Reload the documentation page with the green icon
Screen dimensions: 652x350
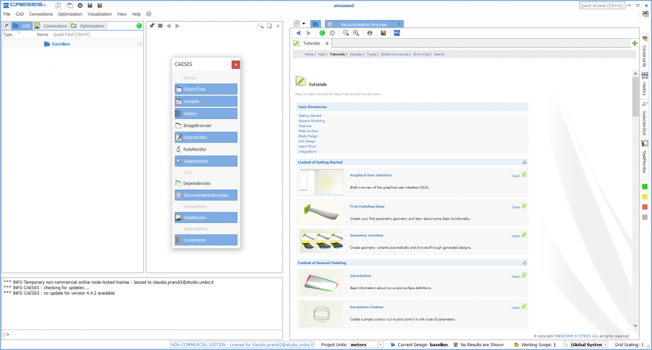coord(322,33)
